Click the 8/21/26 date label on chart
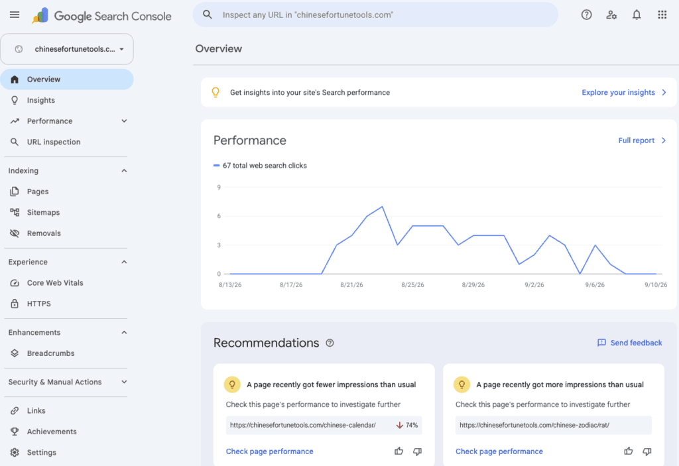679x466 pixels. (x=351, y=285)
